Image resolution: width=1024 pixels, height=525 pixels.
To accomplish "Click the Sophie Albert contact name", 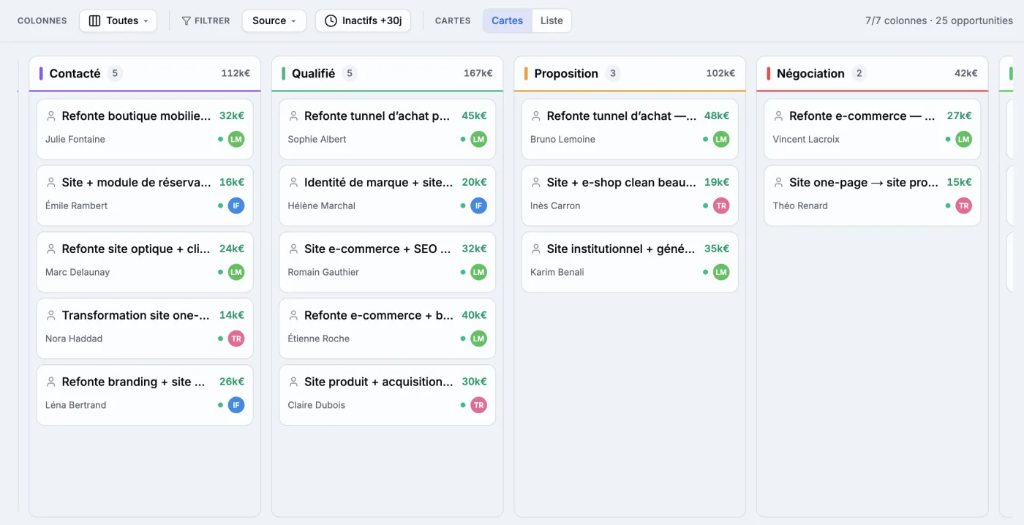I will pos(317,139).
